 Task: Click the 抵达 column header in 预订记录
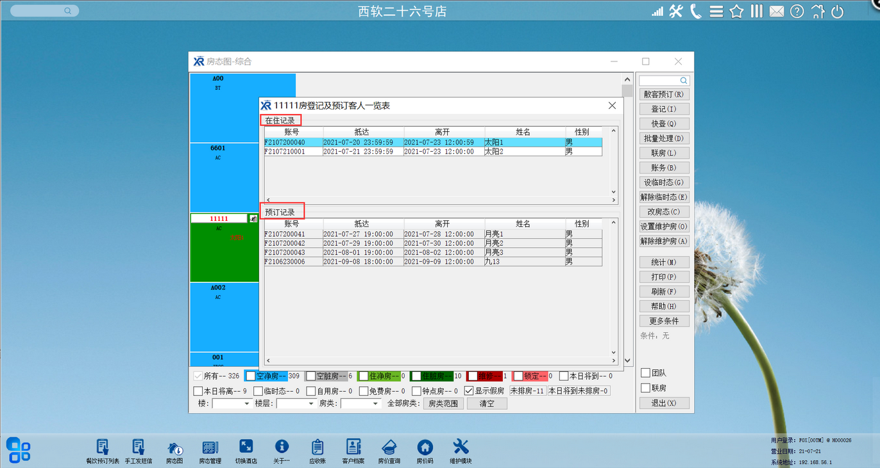pos(362,224)
